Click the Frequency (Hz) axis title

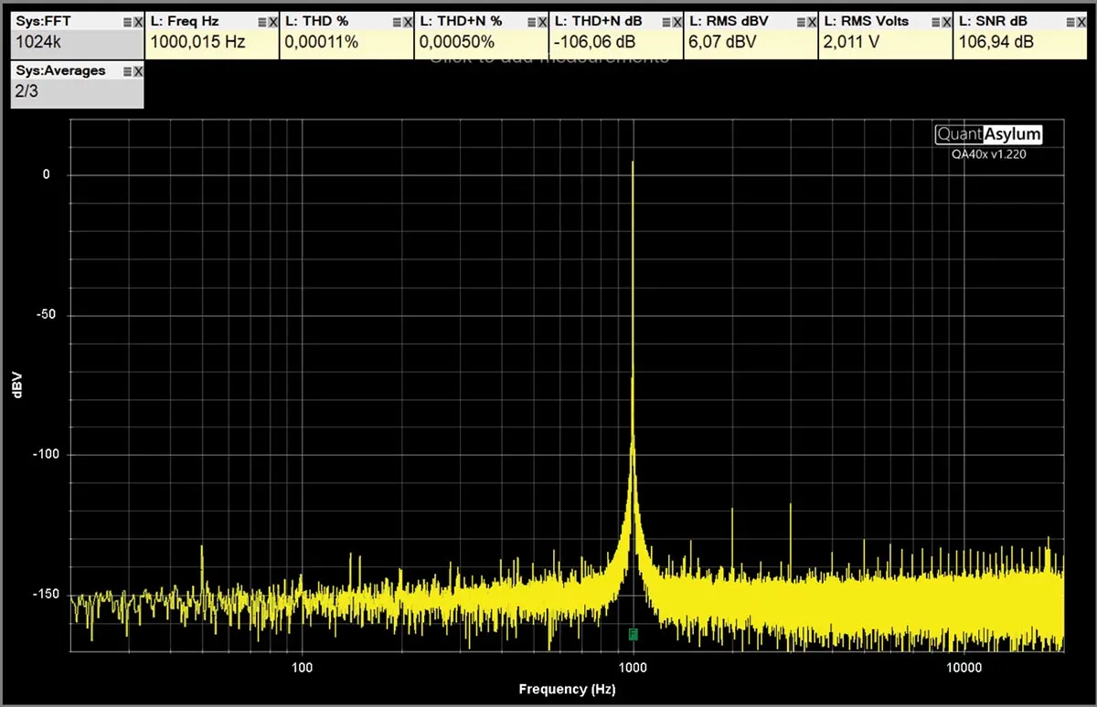(x=567, y=689)
